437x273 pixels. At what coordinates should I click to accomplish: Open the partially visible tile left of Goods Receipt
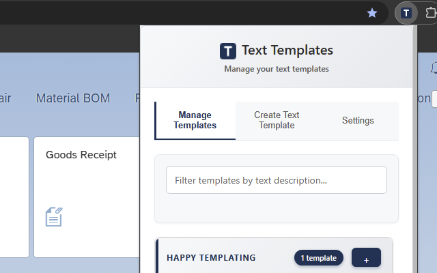coord(14,197)
